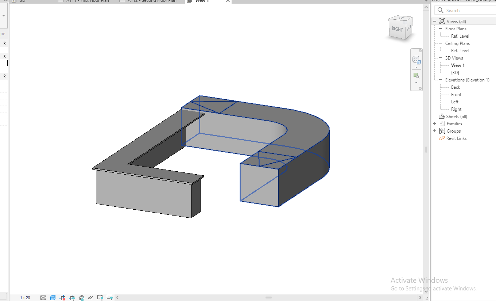The height and width of the screenshot is (301, 496).
Task: Click the Steering Wheels navigation icon
Action: point(416,60)
